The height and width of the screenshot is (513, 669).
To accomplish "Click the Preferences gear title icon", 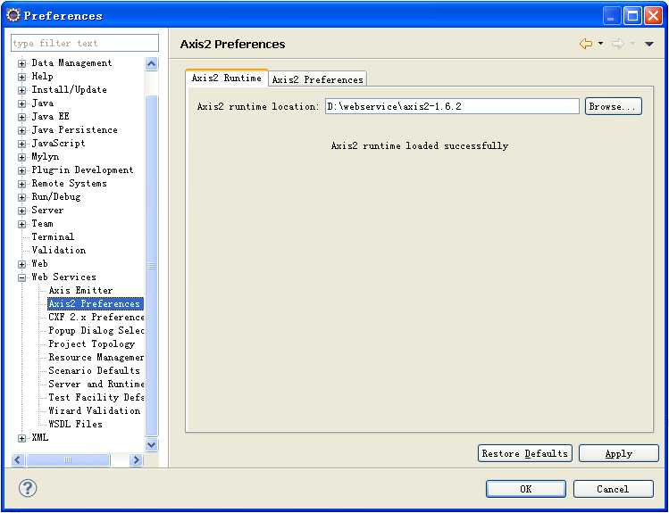I will point(13,15).
